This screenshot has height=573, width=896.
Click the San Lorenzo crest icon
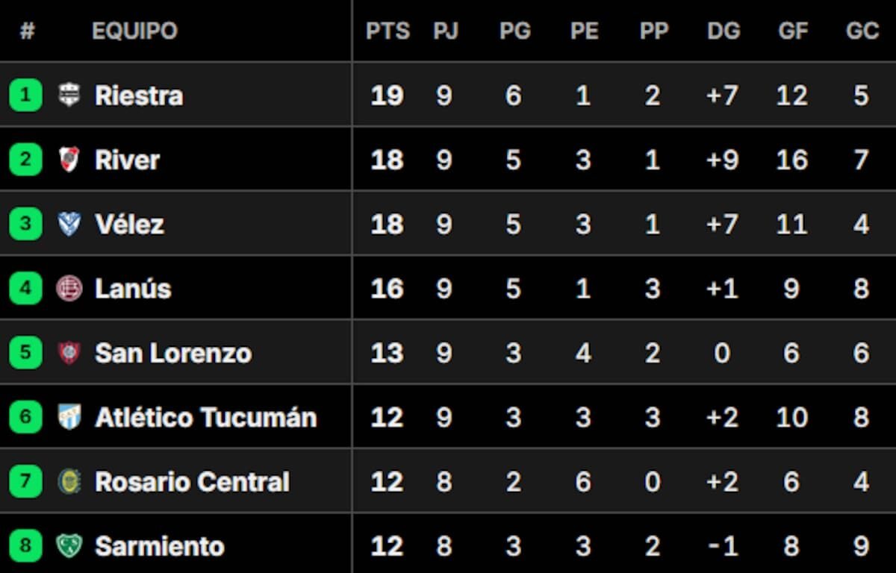click(69, 353)
